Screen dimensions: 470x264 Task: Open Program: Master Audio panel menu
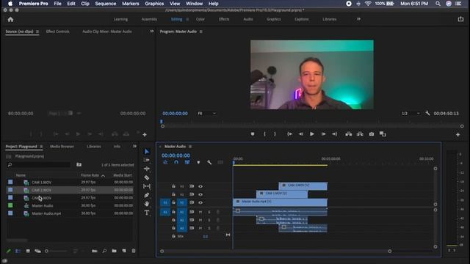point(200,32)
